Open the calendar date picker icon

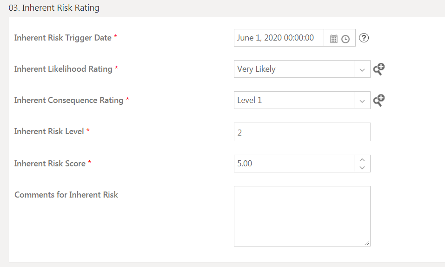pos(333,39)
